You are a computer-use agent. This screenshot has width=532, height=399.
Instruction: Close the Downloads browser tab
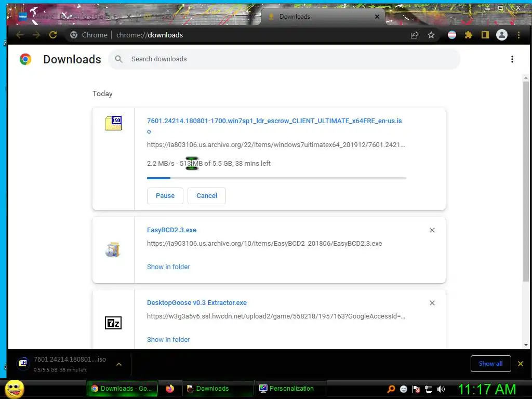pos(377,16)
